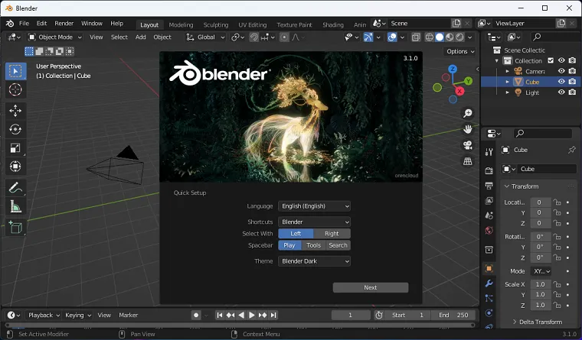Hide the Light via its eye icon
The height and width of the screenshot is (340, 582).
point(561,92)
